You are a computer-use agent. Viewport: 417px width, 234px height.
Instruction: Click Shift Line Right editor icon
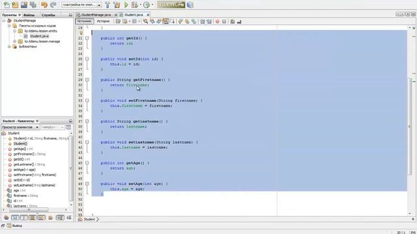point(209,21)
